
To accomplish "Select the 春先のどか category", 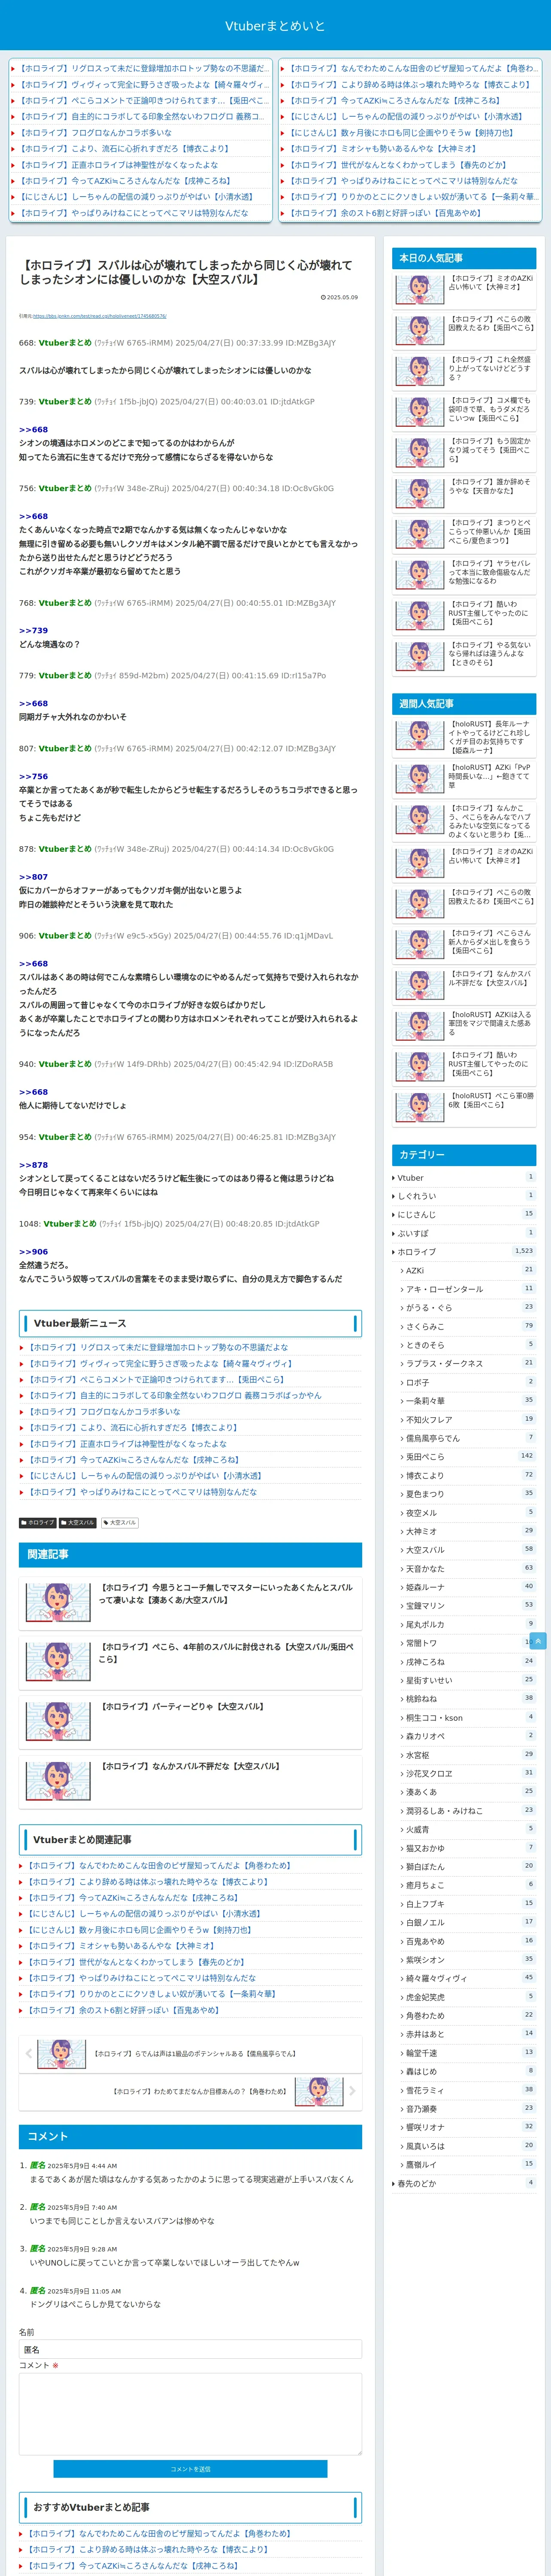I will tap(464, 2184).
